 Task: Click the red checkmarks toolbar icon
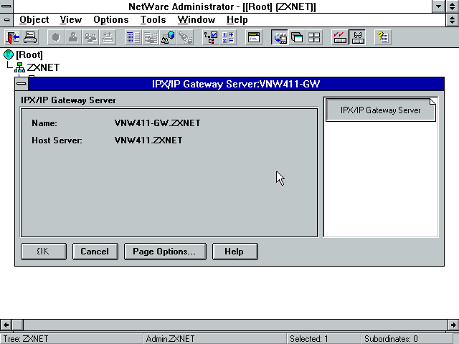pos(340,37)
